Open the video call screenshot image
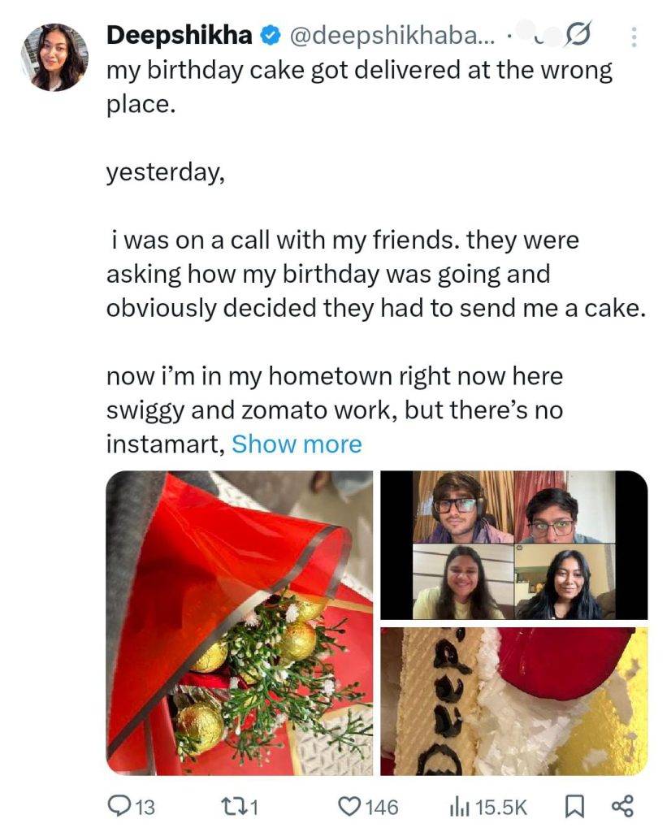The width and height of the screenshot is (667, 832). pos(514,545)
